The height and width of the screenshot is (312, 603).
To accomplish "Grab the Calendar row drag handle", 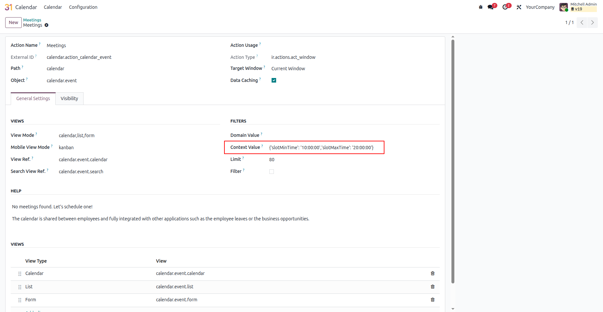I will 20,274.
